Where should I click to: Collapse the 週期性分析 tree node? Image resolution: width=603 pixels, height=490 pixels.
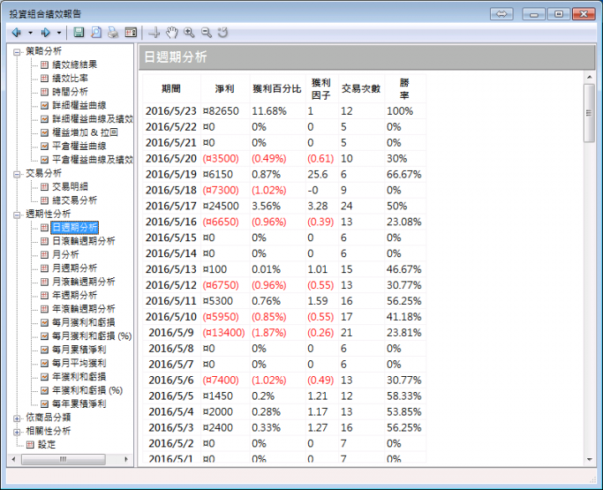[x=17, y=214]
